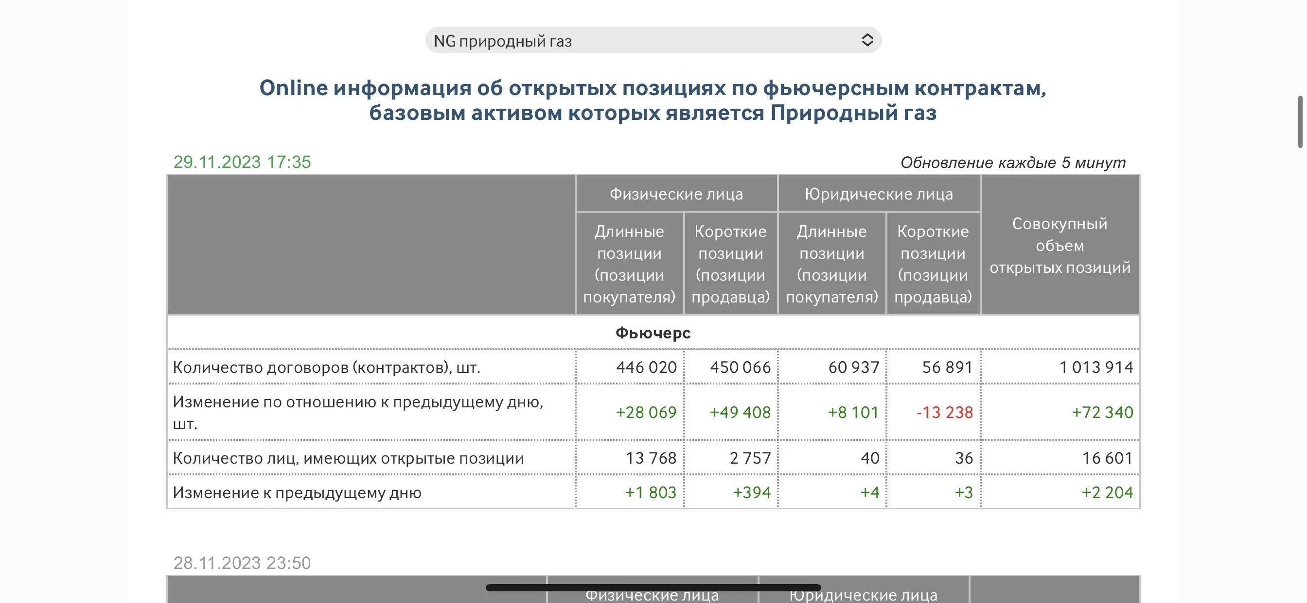Select the total change +2 204
The image size is (1307, 603).
click(x=1107, y=492)
